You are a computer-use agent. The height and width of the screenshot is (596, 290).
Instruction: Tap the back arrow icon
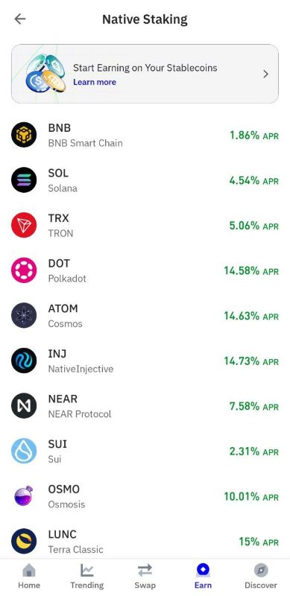pyautogui.click(x=20, y=19)
